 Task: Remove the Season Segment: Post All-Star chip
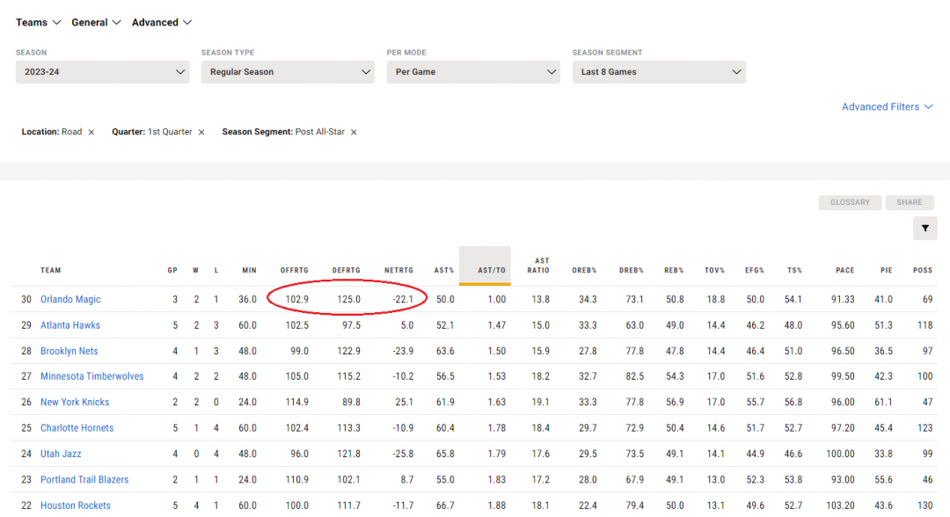point(354,132)
